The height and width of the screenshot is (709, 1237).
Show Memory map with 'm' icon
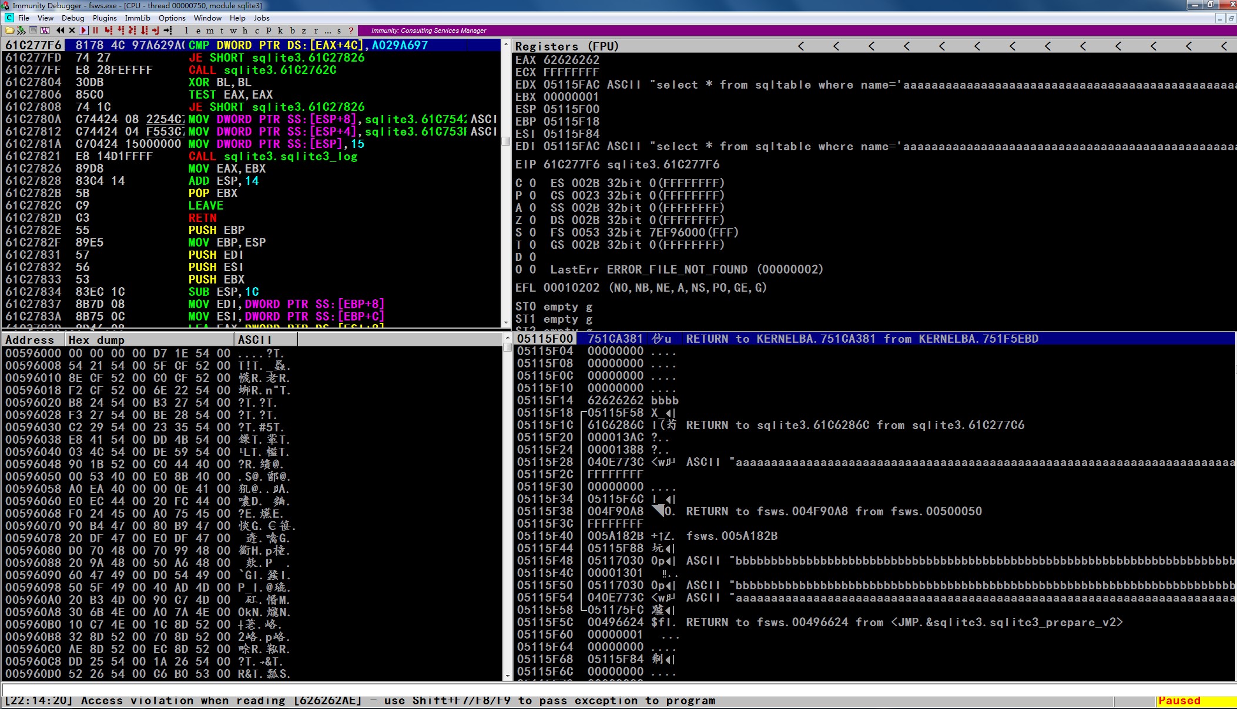click(210, 31)
